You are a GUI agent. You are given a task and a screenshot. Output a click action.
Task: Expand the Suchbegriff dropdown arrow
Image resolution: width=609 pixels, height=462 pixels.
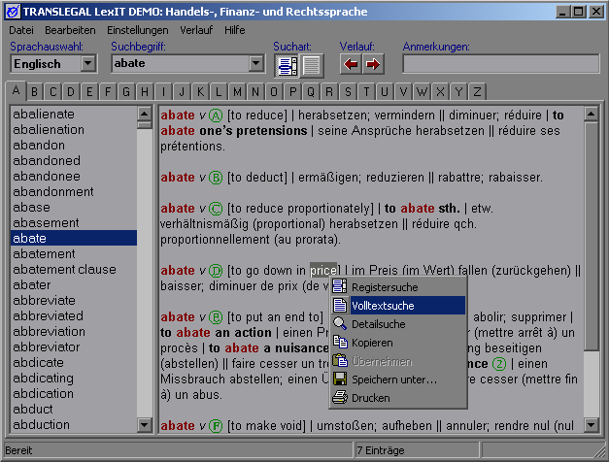pyautogui.click(x=255, y=63)
